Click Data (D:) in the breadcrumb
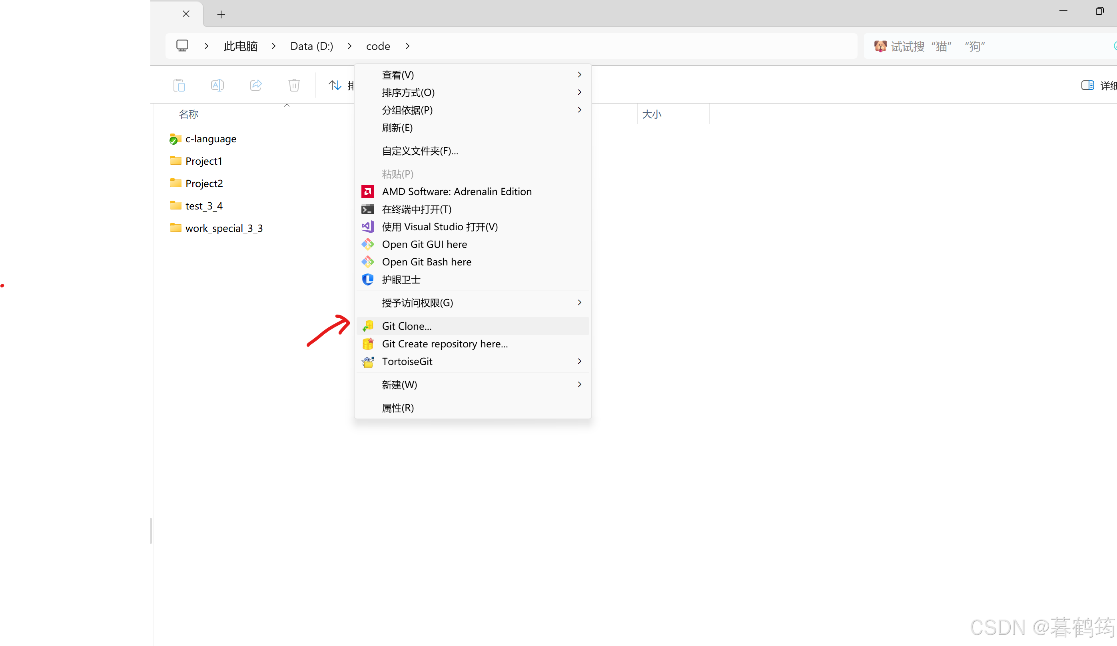1117x646 pixels. point(311,46)
